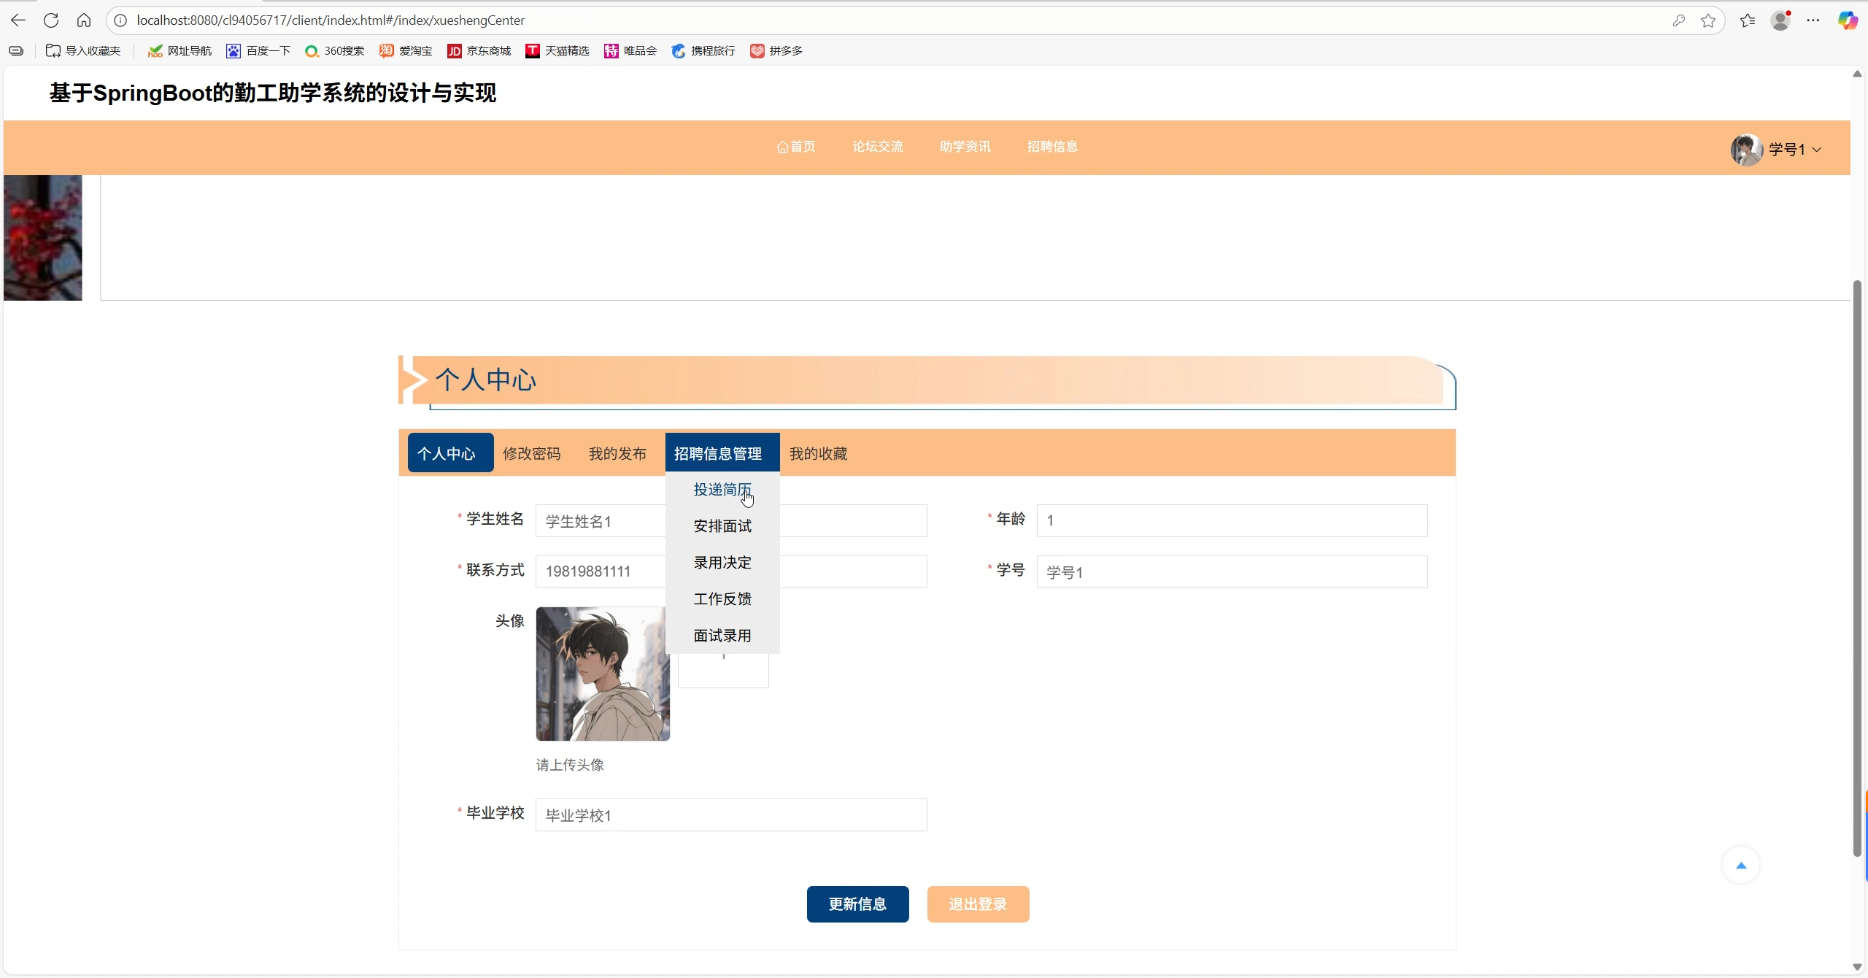Click the 百度一下 bookmark icon
This screenshot has height=978, width=1868.
click(232, 51)
